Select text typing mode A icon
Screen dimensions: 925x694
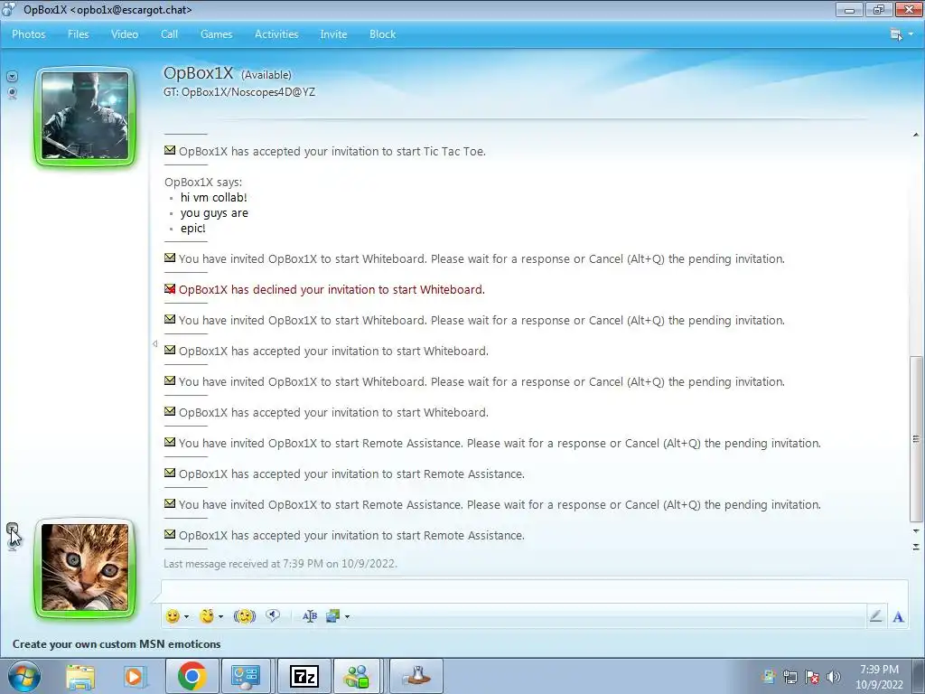pyautogui.click(x=898, y=616)
